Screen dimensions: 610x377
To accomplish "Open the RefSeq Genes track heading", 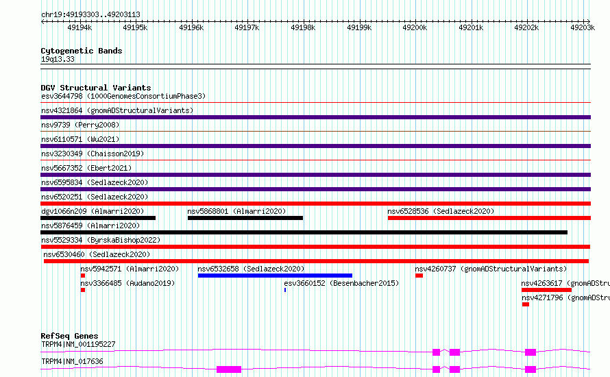I will click(x=70, y=336).
